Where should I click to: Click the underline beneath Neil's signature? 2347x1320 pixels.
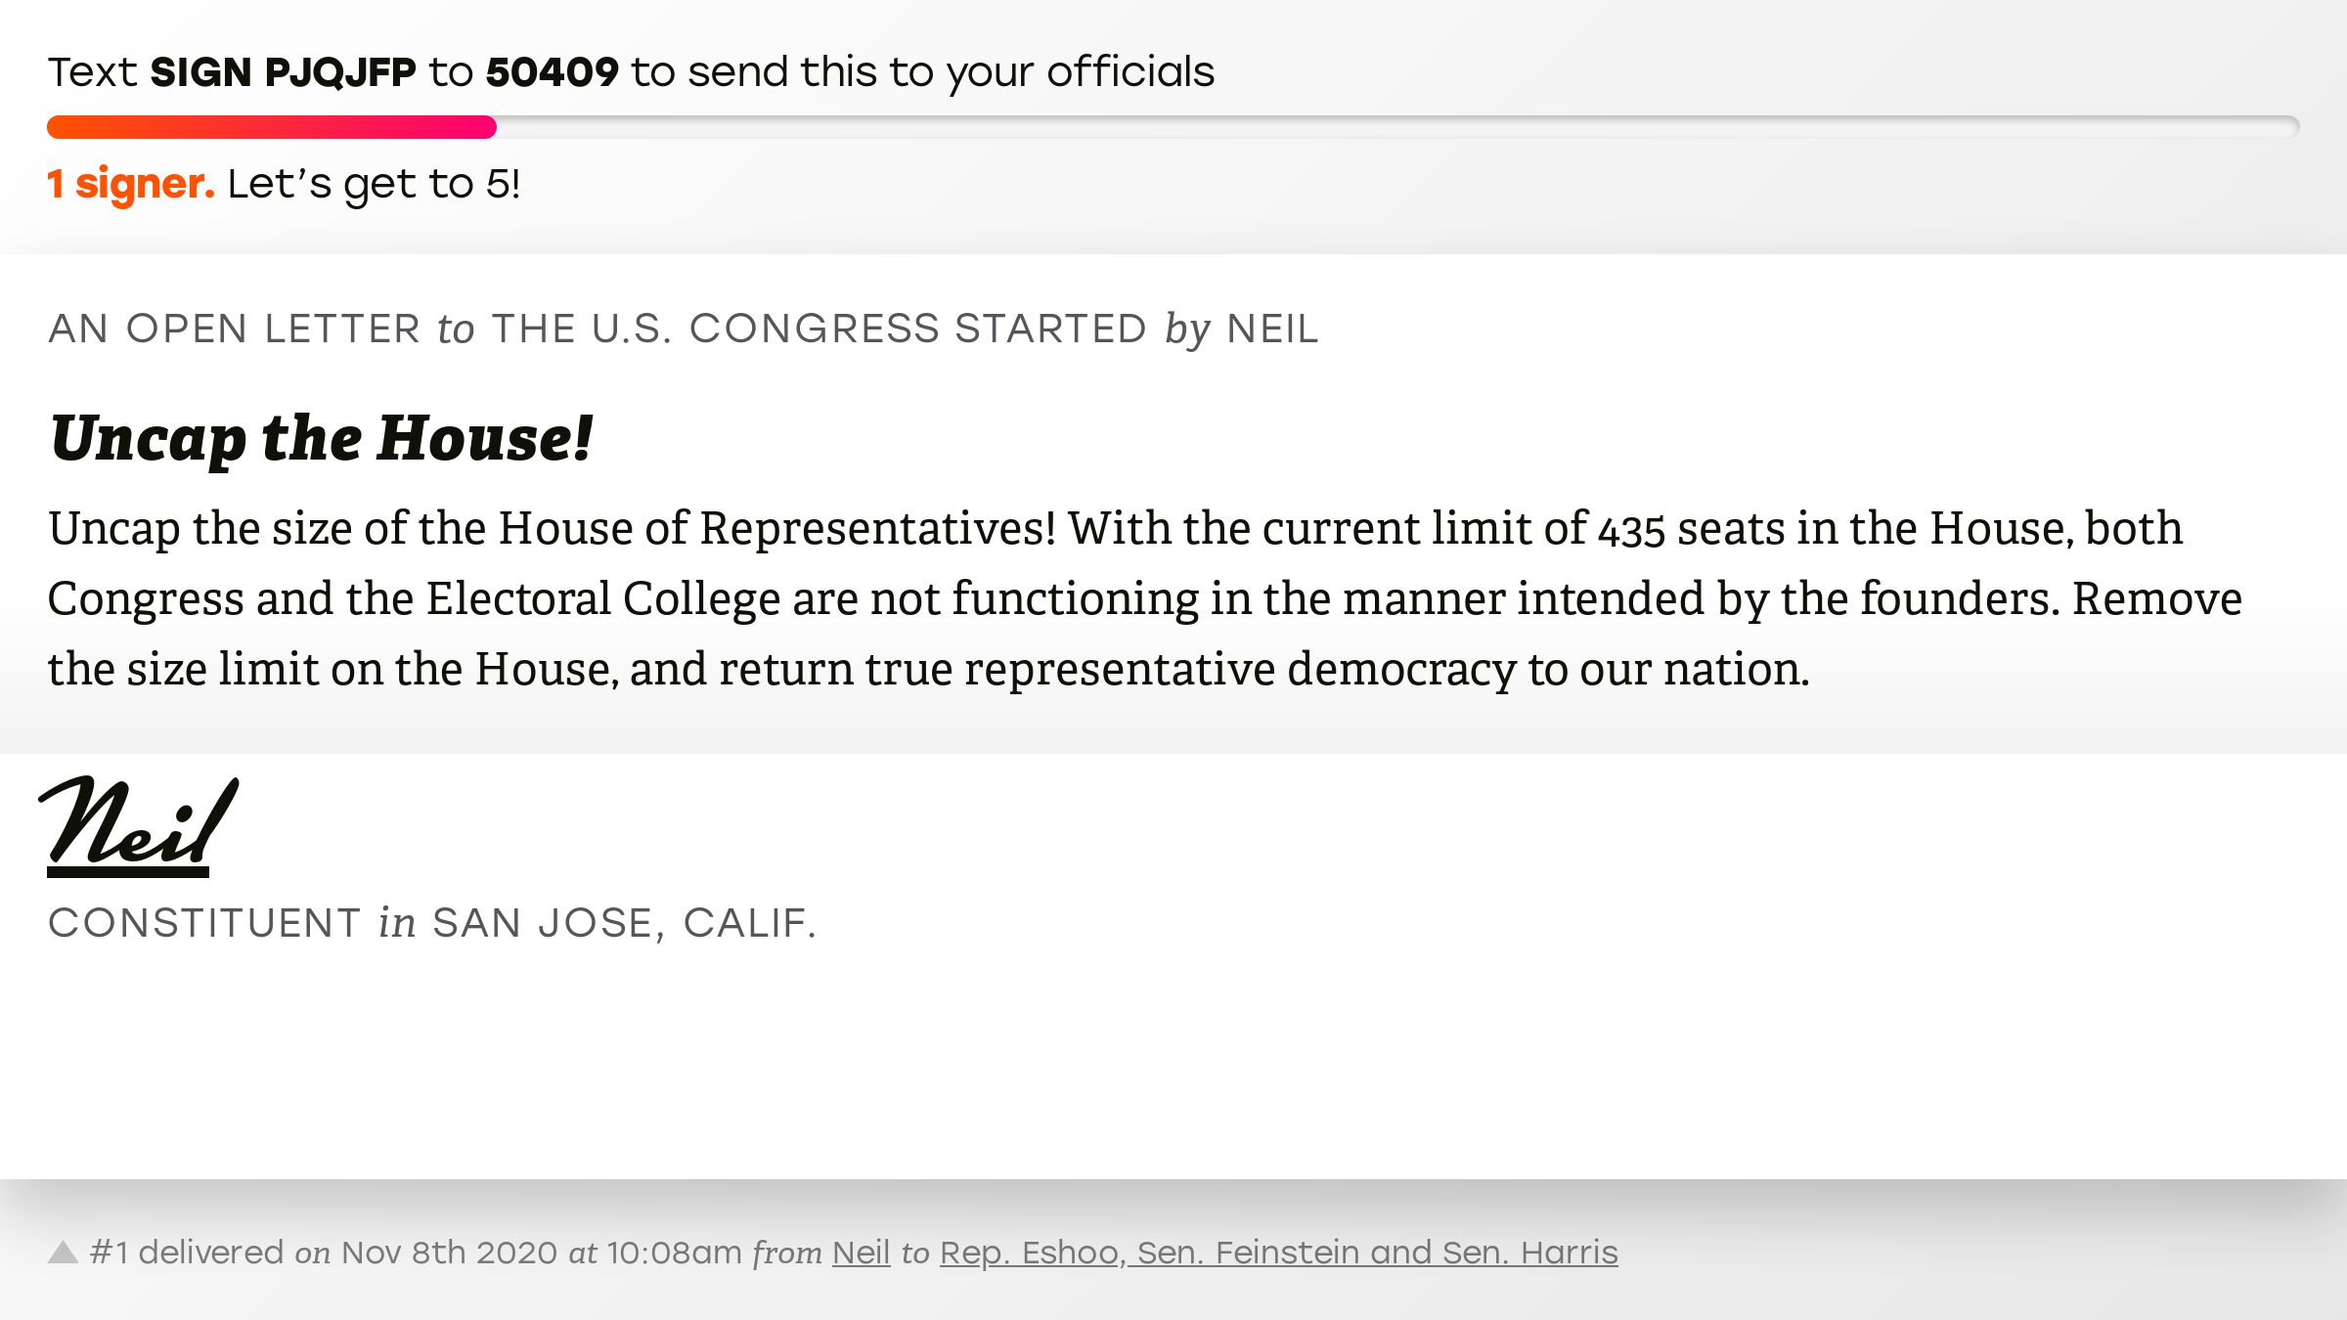128,872
